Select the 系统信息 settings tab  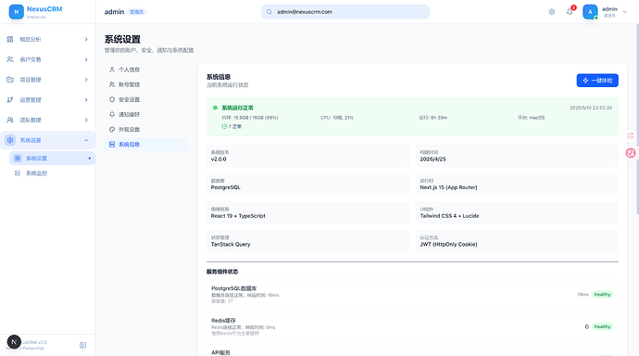point(146,145)
